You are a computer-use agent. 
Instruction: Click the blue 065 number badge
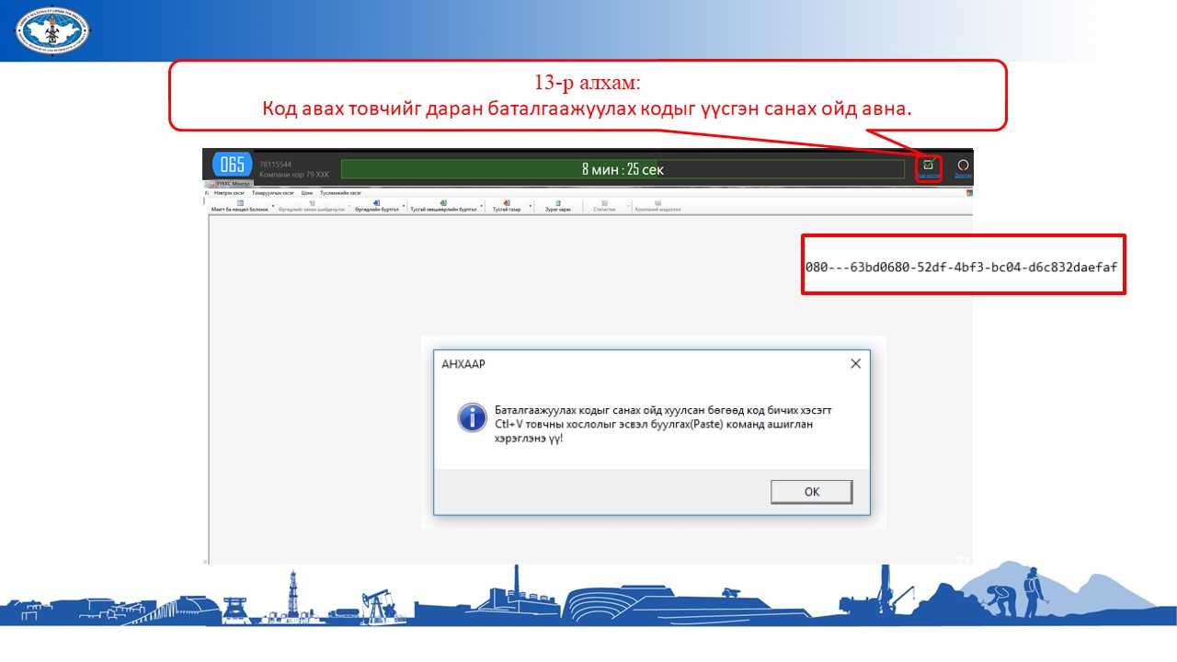coord(233,165)
